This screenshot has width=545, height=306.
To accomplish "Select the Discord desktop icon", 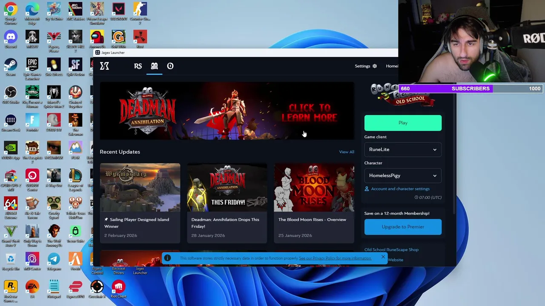I will 11,40.
